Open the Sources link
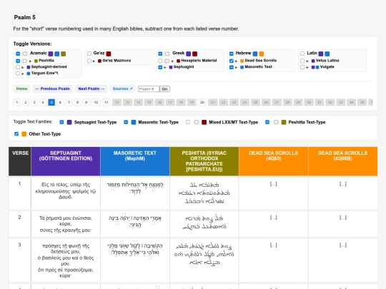The height and width of the screenshot is (289, 386). [x=123, y=88]
